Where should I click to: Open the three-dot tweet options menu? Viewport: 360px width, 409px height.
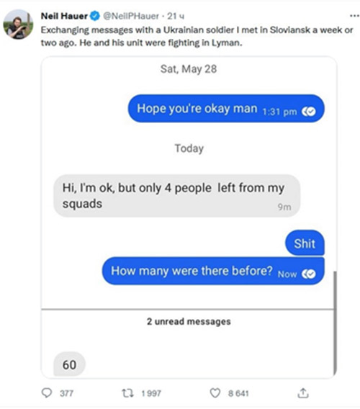pos(354,16)
